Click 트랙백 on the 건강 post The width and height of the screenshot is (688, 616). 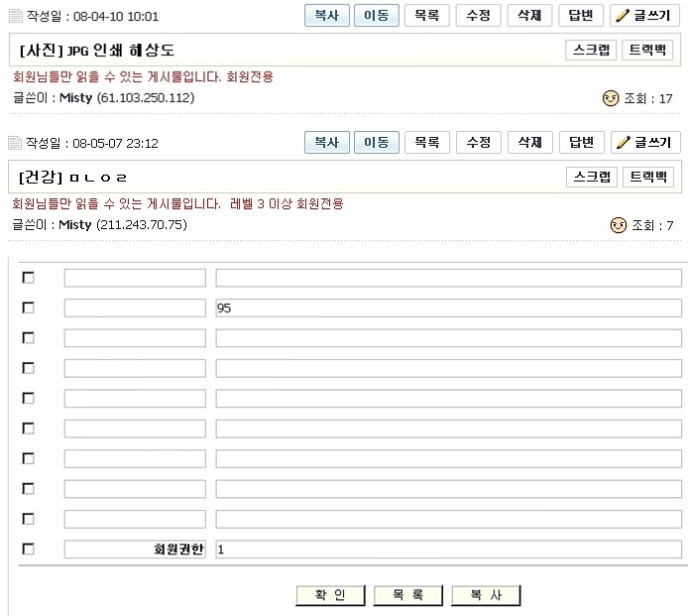(648, 177)
